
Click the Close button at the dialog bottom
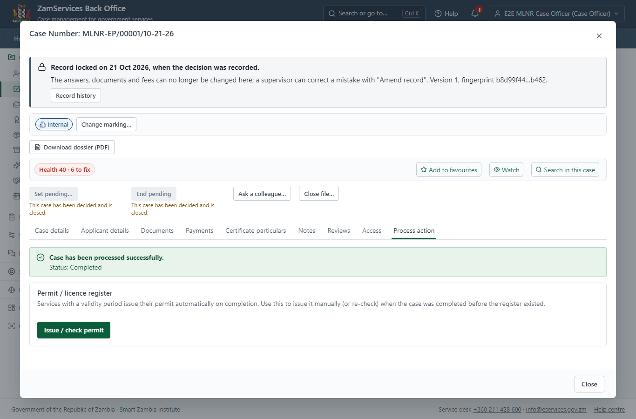coord(589,384)
